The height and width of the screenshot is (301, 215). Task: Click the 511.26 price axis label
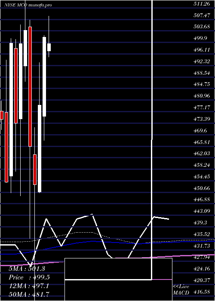(x=202, y=3)
